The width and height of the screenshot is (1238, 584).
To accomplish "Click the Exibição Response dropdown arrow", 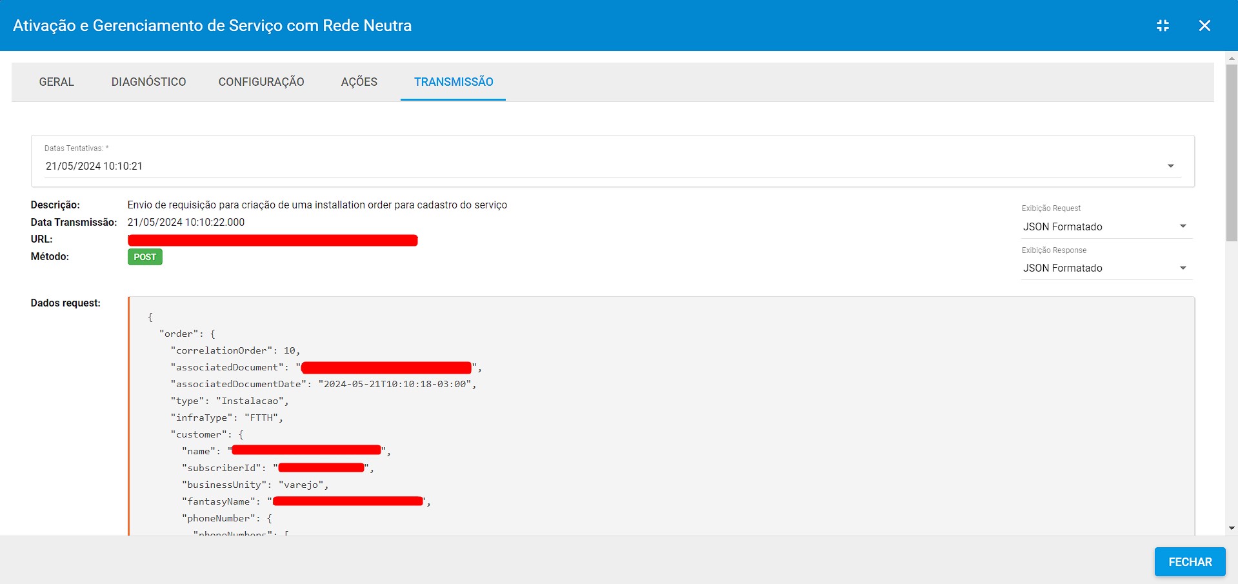I will coord(1183,268).
